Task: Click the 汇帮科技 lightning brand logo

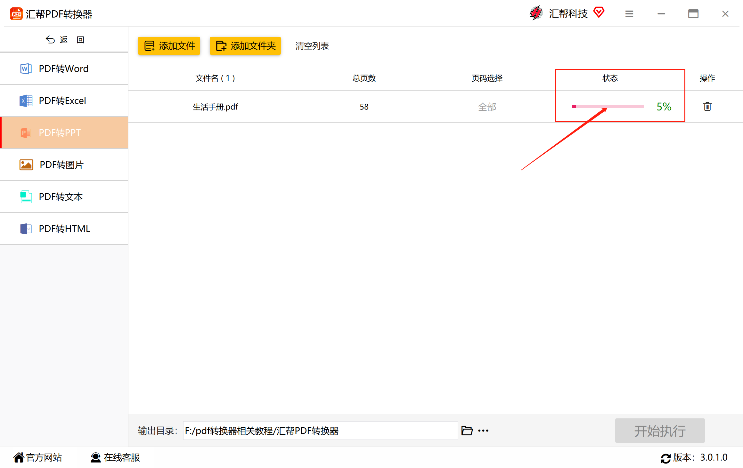Action: (536, 13)
